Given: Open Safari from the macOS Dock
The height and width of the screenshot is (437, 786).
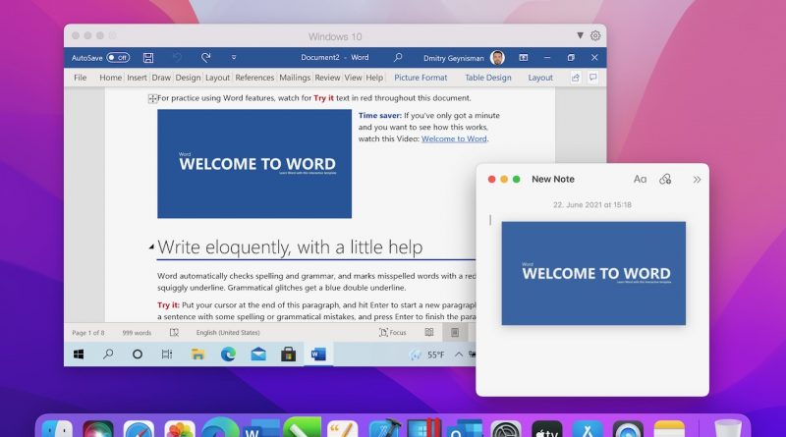Looking at the screenshot, I should (139, 428).
